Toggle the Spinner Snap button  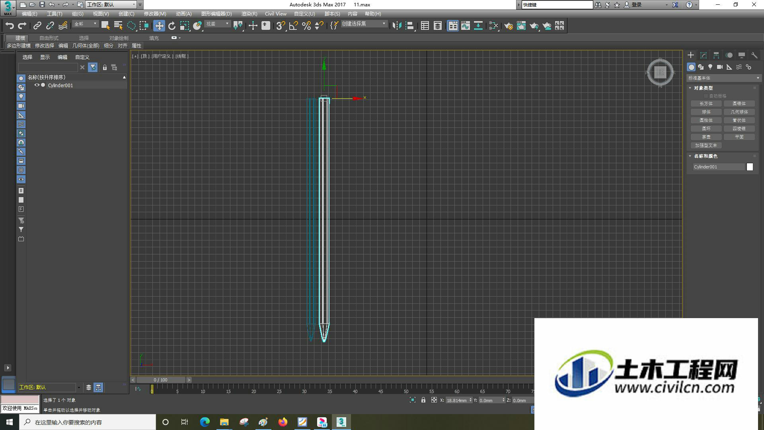319,26
